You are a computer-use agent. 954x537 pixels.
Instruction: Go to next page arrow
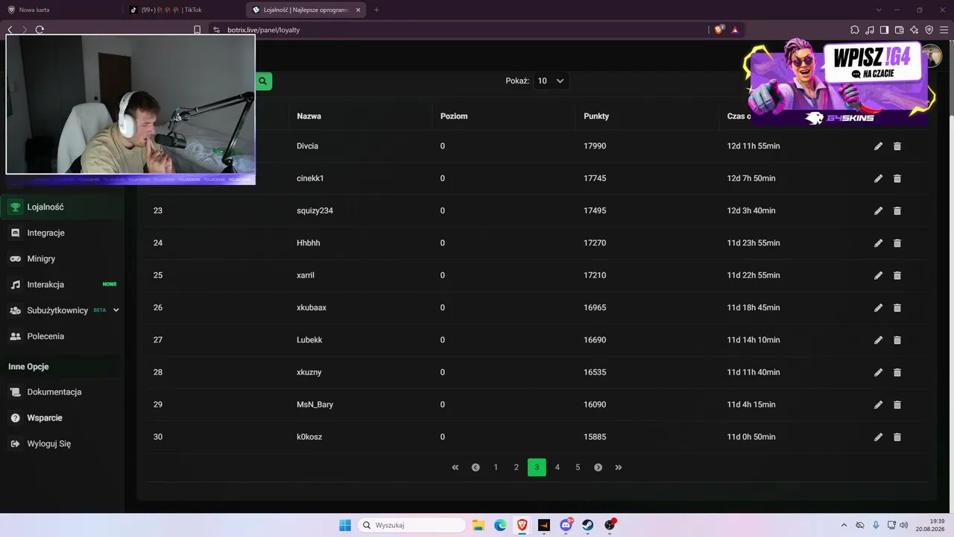(598, 468)
